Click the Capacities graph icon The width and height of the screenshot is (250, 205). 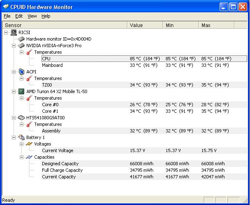point(29,157)
